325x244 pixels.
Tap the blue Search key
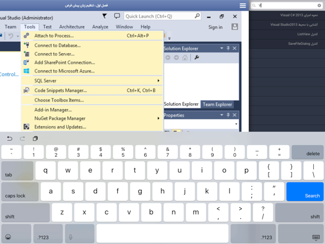(305, 192)
